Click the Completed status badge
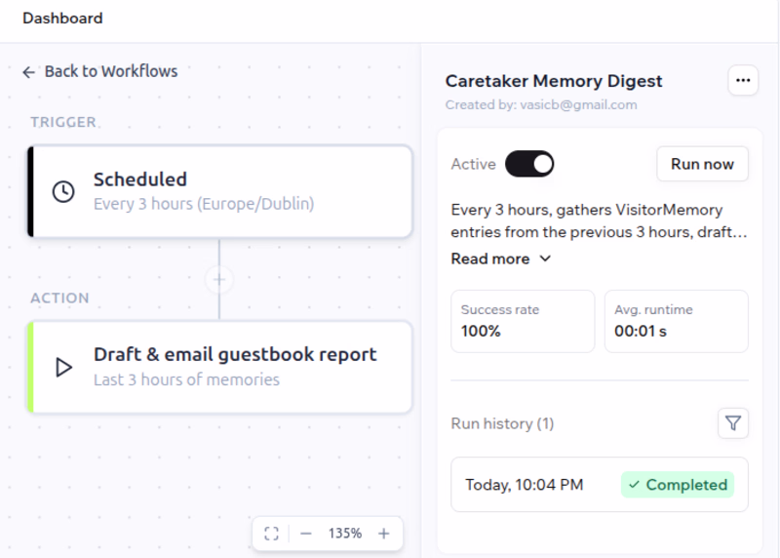The width and height of the screenshot is (780, 558). point(677,484)
